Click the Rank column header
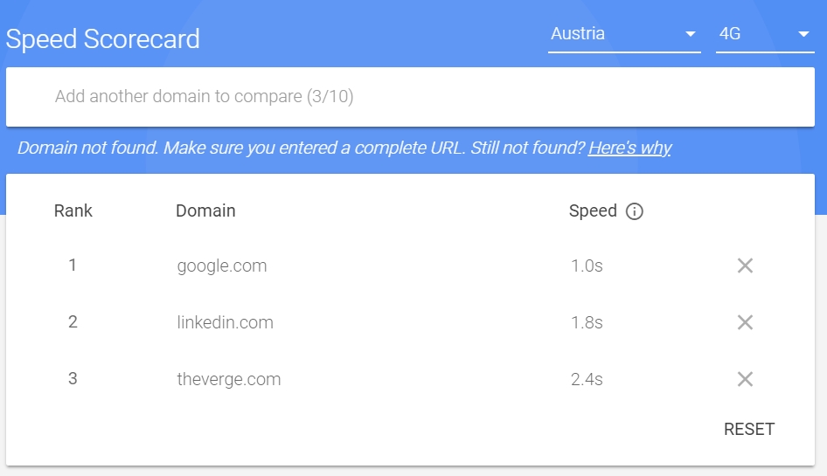Image resolution: width=827 pixels, height=476 pixels. [x=73, y=210]
